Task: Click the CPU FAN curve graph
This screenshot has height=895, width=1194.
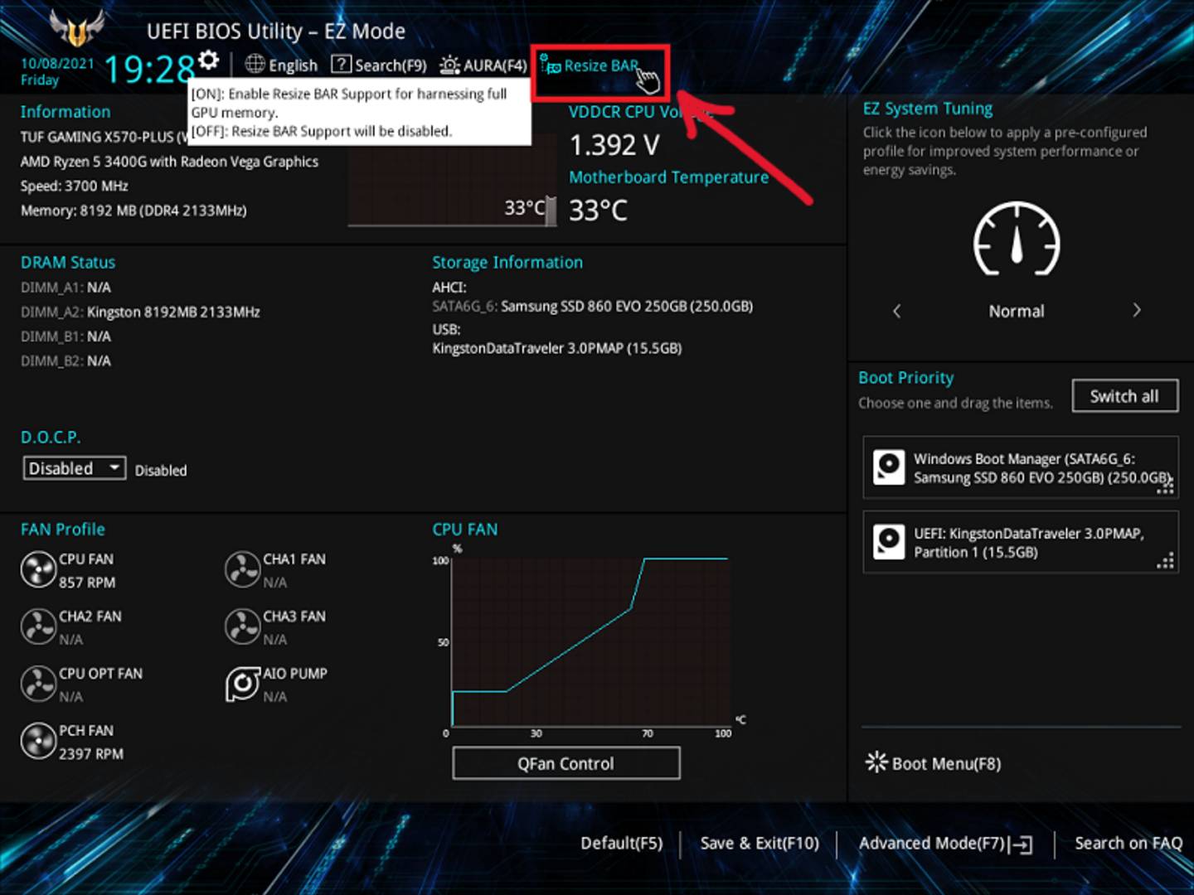Action: click(591, 642)
